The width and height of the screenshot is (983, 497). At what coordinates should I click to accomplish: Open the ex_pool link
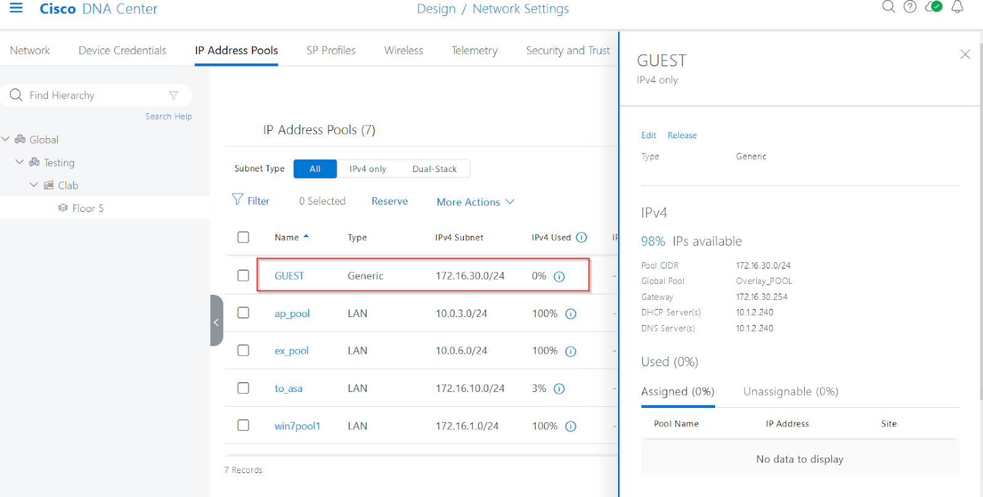291,351
